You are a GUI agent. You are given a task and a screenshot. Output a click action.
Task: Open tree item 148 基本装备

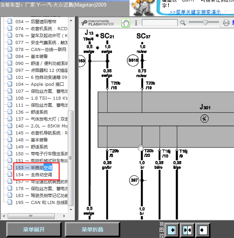click(32, 140)
